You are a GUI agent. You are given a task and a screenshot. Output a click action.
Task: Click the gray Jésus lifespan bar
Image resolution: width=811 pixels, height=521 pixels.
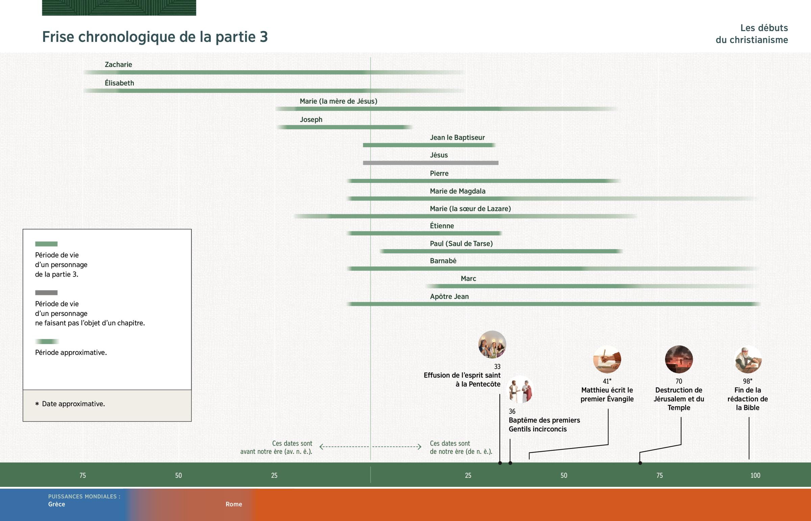[431, 163]
